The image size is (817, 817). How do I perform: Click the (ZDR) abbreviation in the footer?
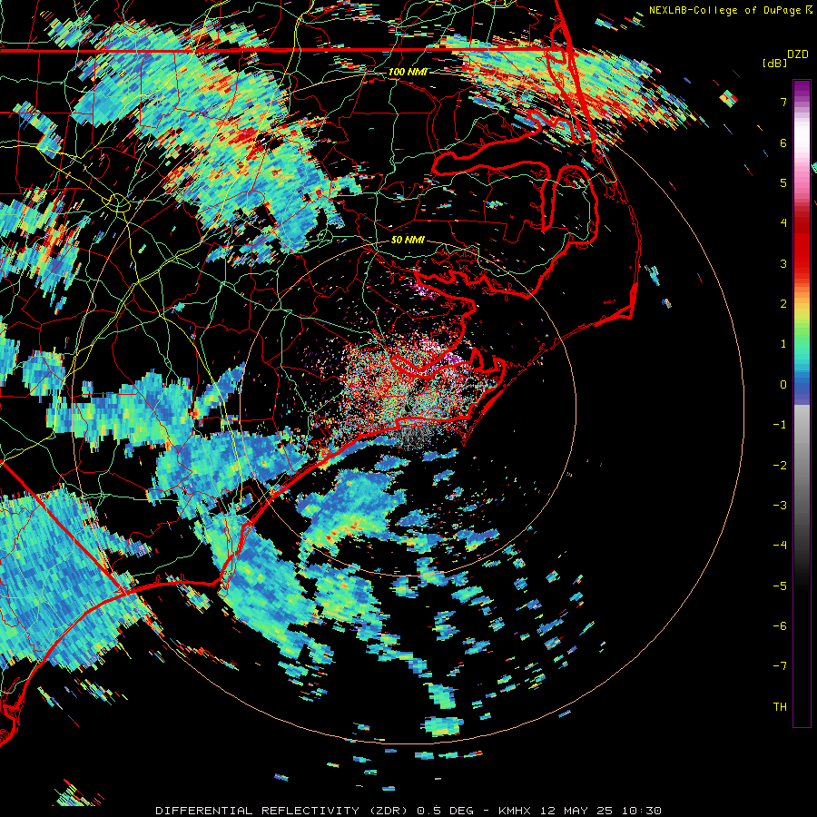(389, 811)
